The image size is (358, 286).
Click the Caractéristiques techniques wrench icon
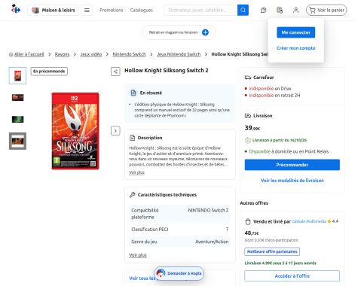point(133,195)
